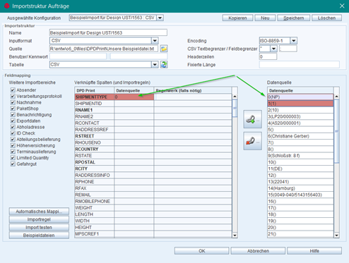The width and height of the screenshot is (349, 263).
Task: Open the Importregel button
Action: [39, 219]
